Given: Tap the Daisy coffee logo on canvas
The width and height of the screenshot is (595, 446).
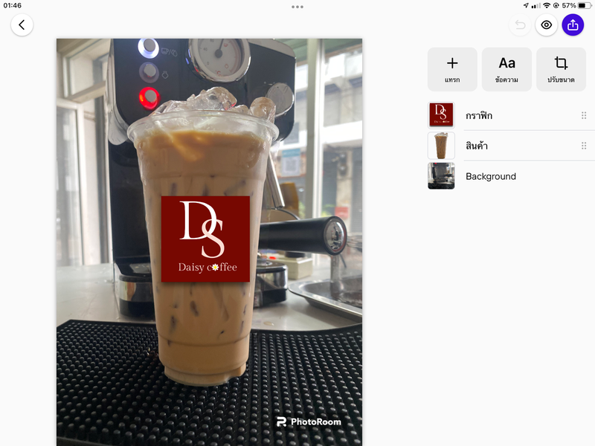Looking at the screenshot, I should (205, 239).
